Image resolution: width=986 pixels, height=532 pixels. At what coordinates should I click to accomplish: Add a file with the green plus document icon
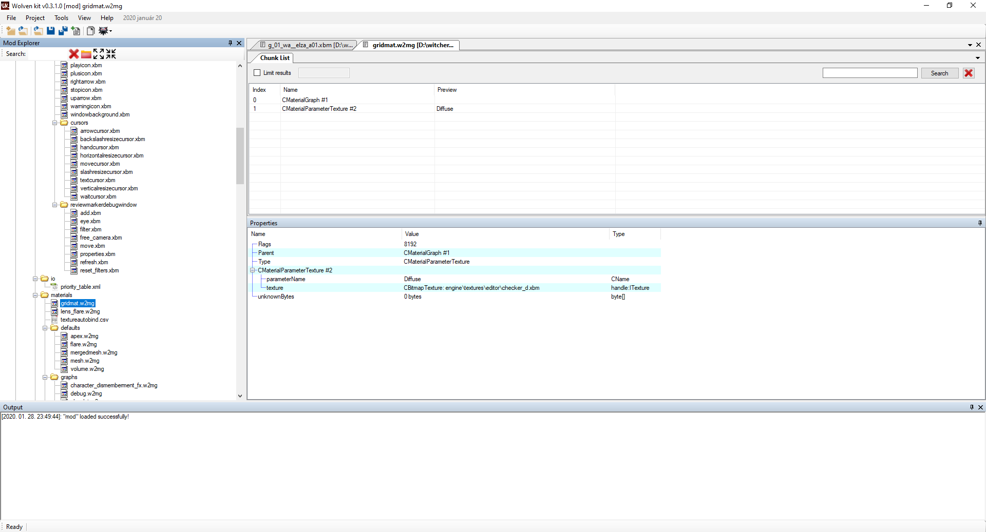[x=75, y=31]
